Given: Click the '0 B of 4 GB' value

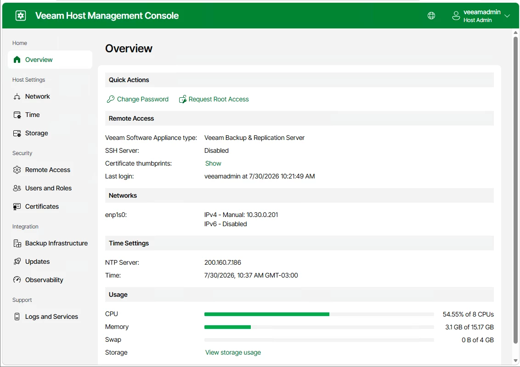Looking at the screenshot, I should (478, 340).
